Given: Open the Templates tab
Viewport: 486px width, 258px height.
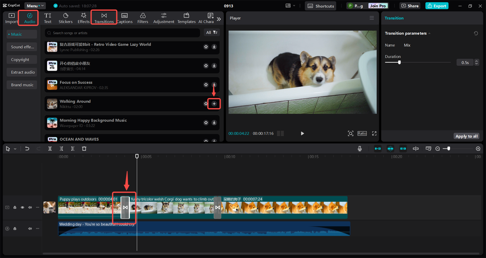Looking at the screenshot, I should (x=186, y=18).
